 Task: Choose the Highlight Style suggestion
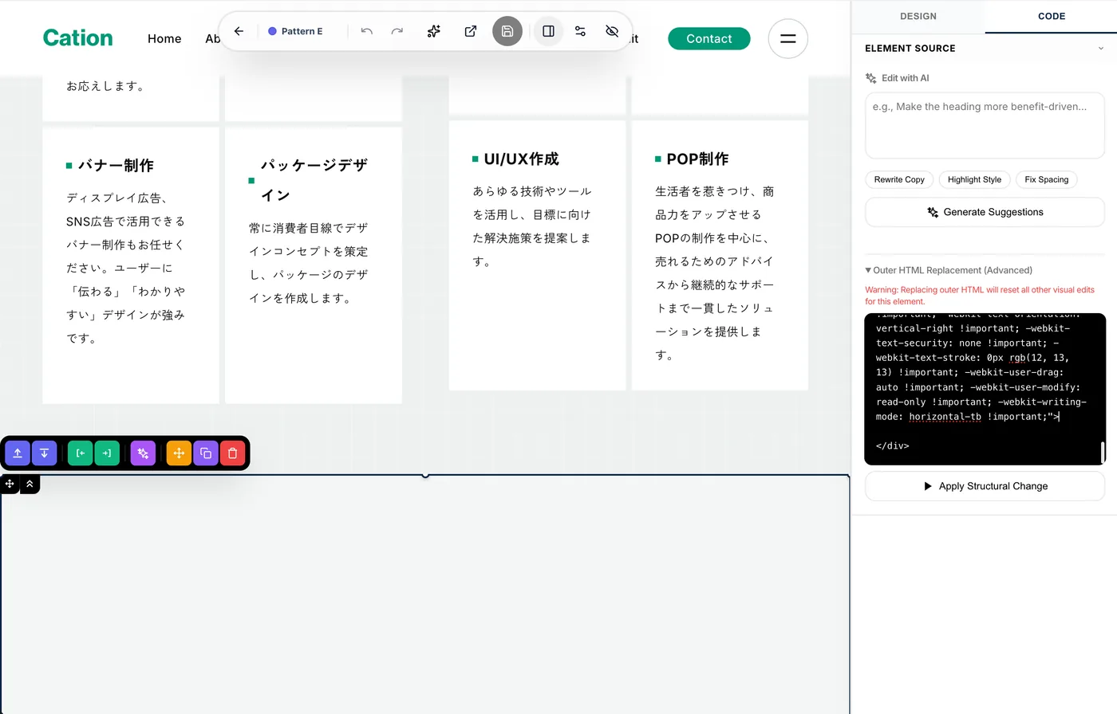tap(974, 179)
